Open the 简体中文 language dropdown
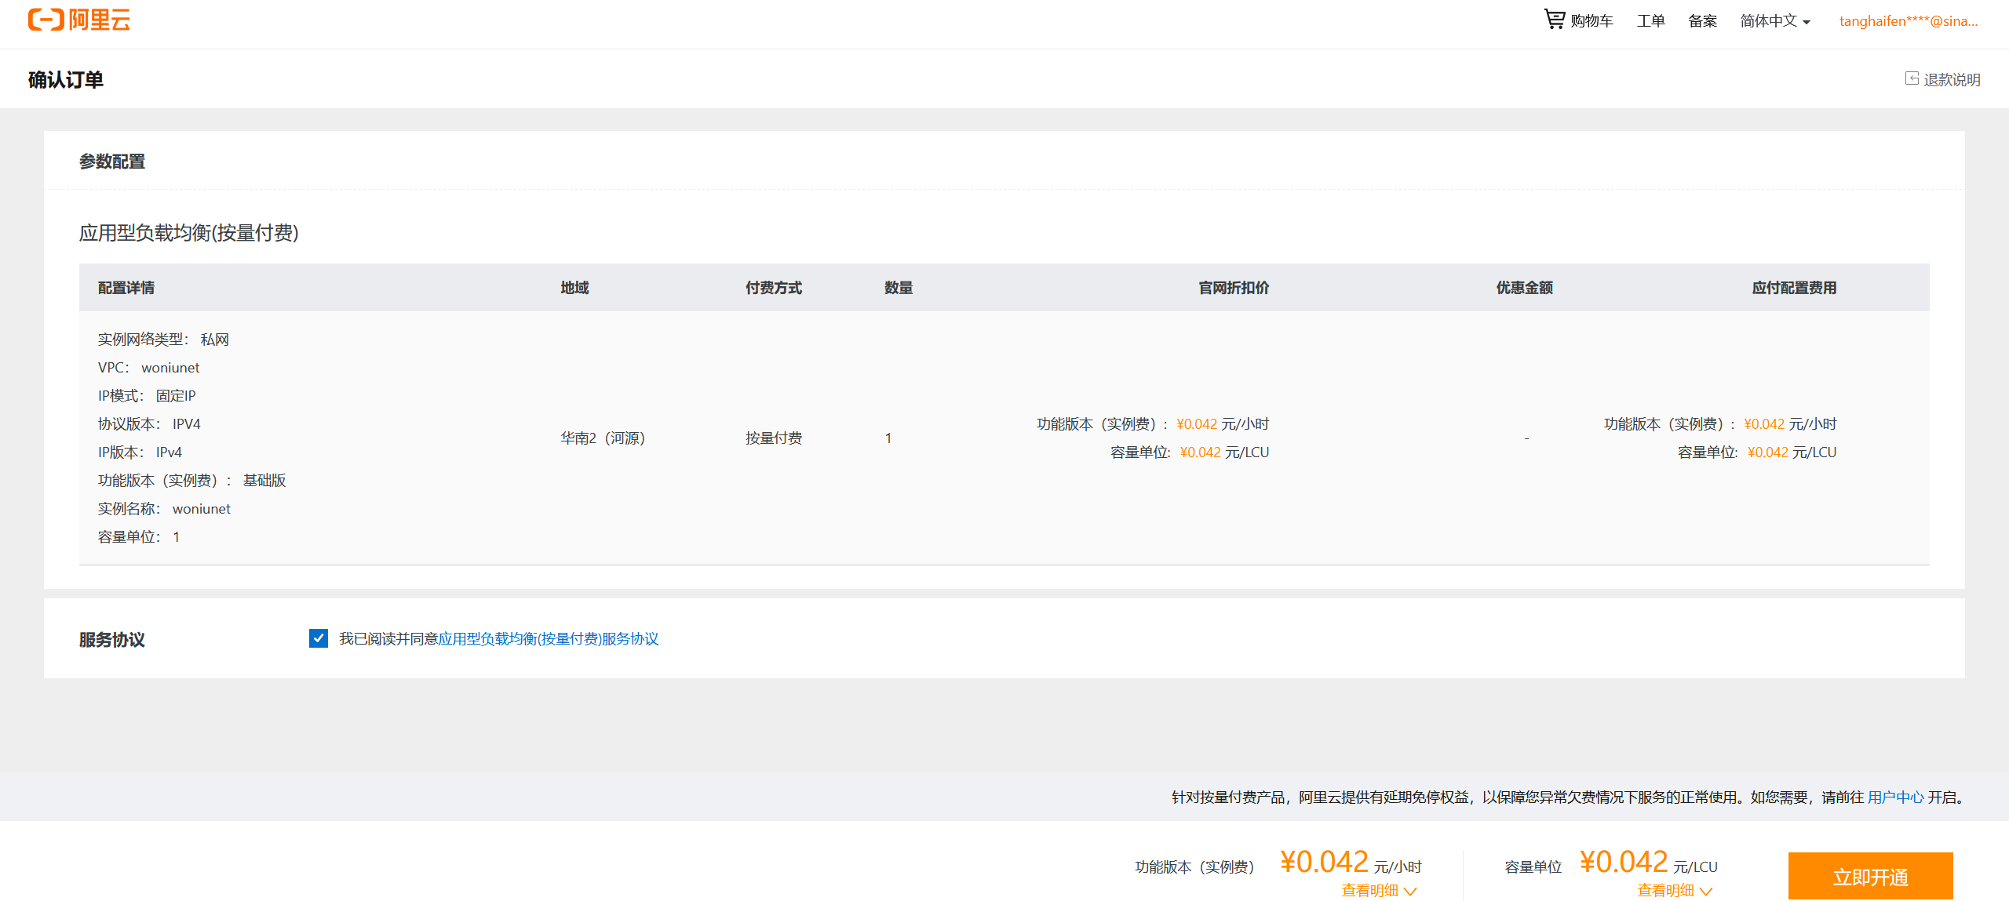 coord(1774,21)
